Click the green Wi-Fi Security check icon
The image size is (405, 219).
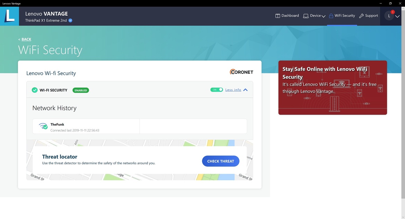point(35,90)
